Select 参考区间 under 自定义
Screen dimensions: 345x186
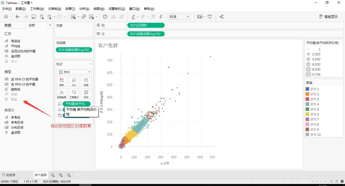click(17, 122)
